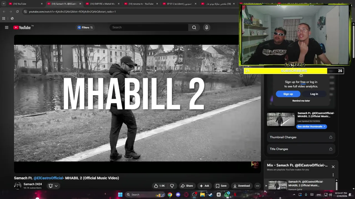Open Discord from taskbar

(x=178, y=195)
